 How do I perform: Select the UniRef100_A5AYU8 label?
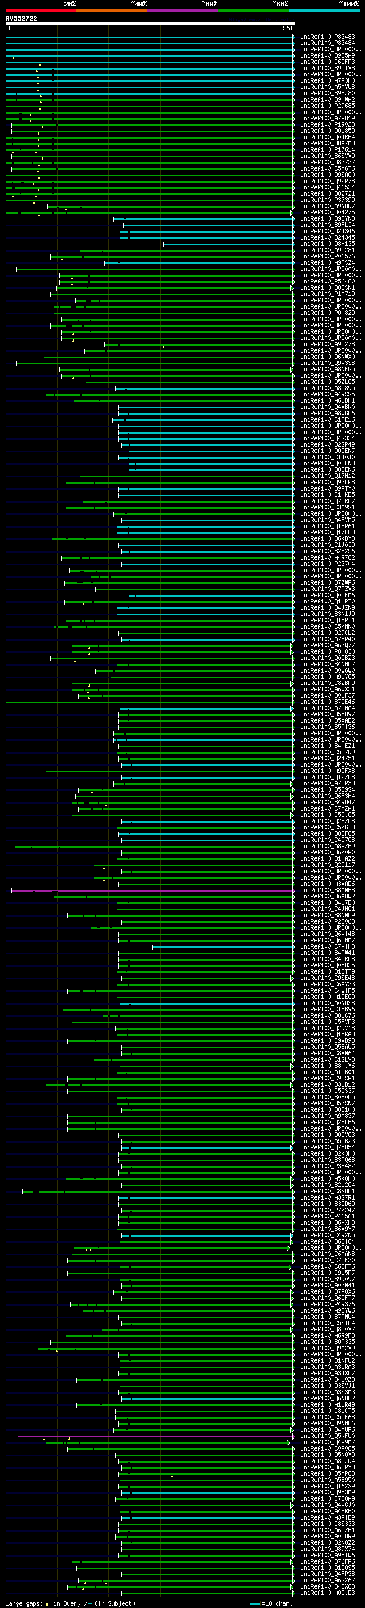[327, 87]
